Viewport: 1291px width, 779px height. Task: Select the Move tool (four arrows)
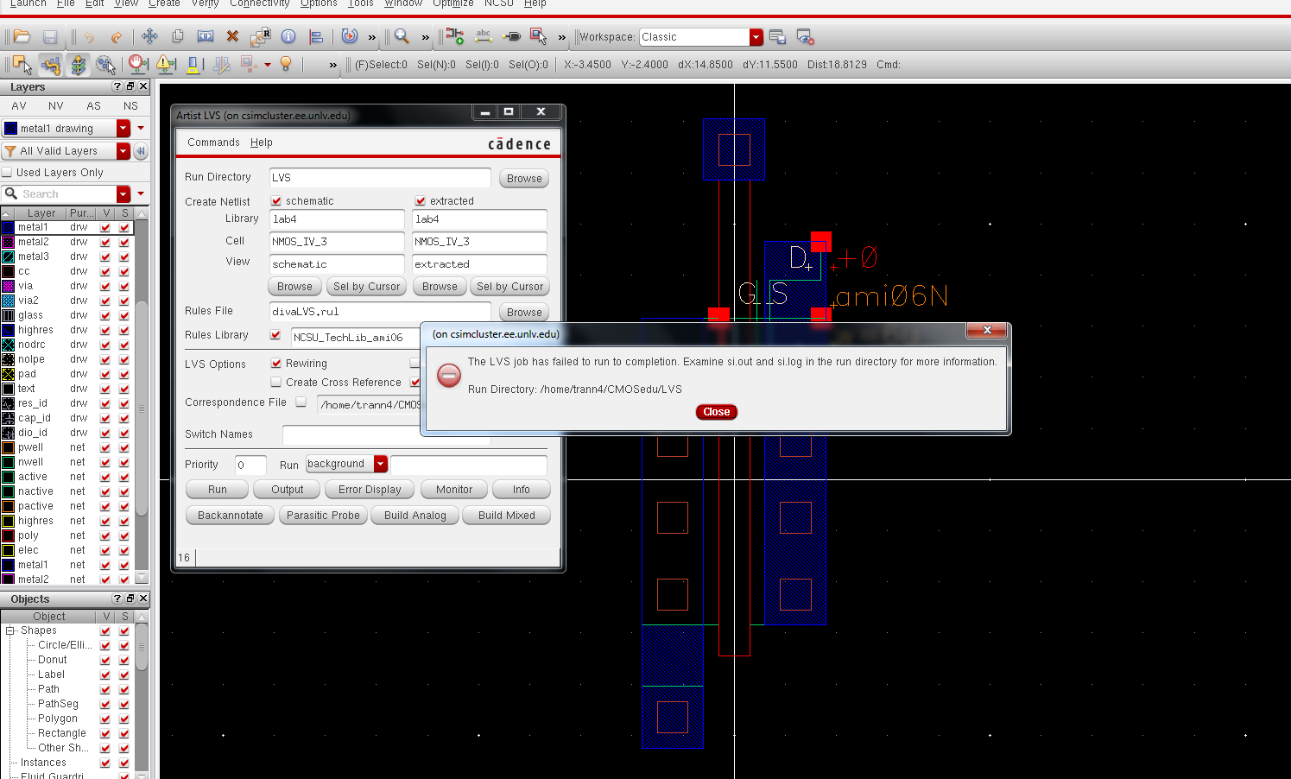[149, 36]
